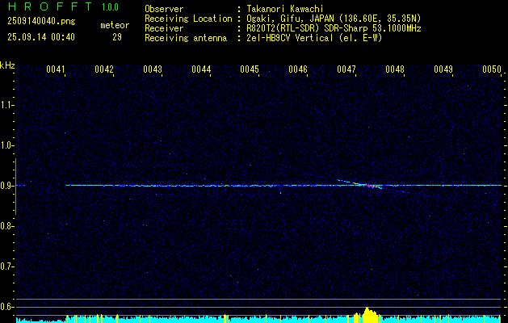This screenshot has width=508, height=323.
Task: Click the 0.7 kHz frequency label
Action: click(x=6, y=266)
